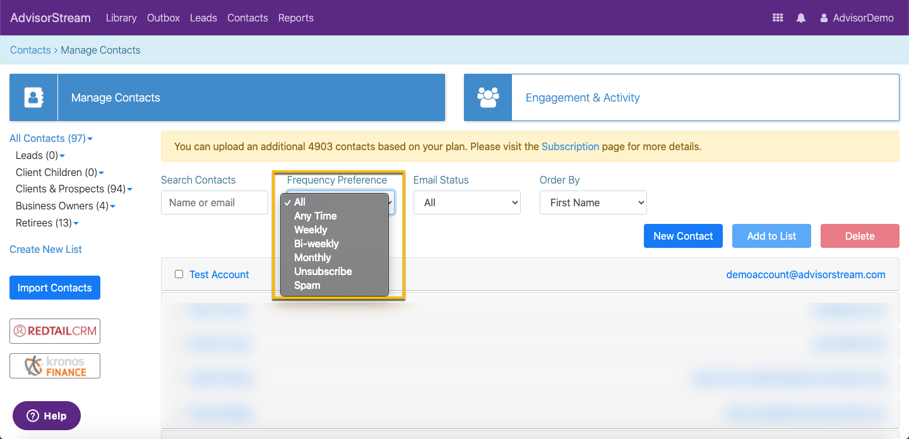This screenshot has height=439, width=909.
Task: Select All in the Frequency Preference list
Action: pos(335,202)
